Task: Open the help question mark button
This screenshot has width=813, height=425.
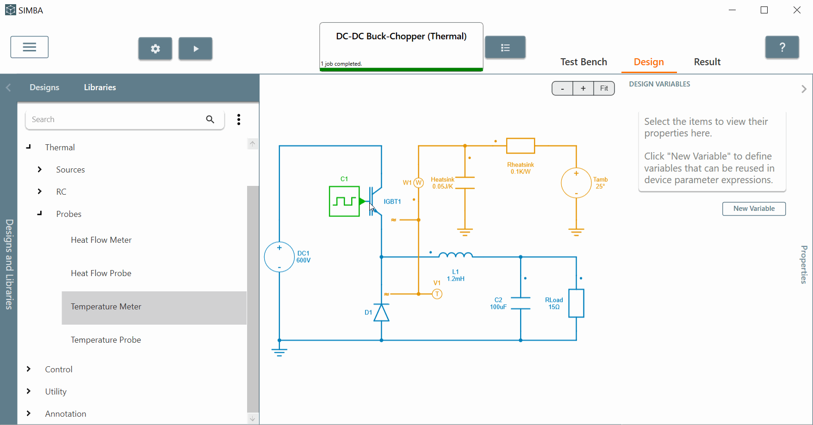Action: [x=782, y=47]
